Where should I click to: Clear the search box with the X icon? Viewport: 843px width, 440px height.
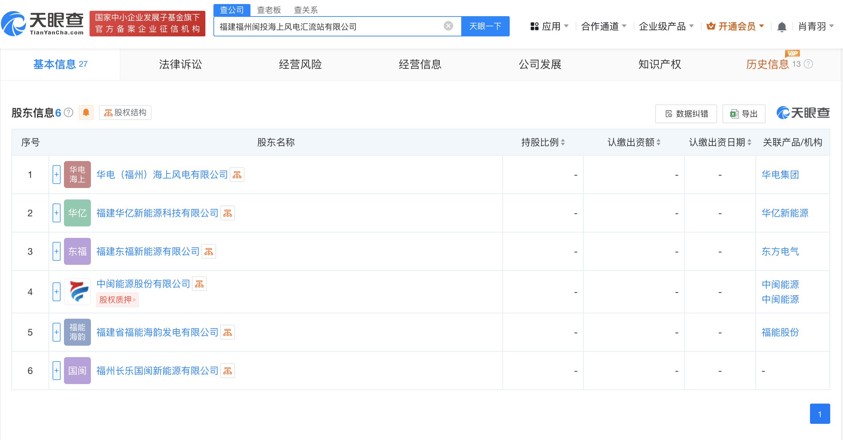448,26
